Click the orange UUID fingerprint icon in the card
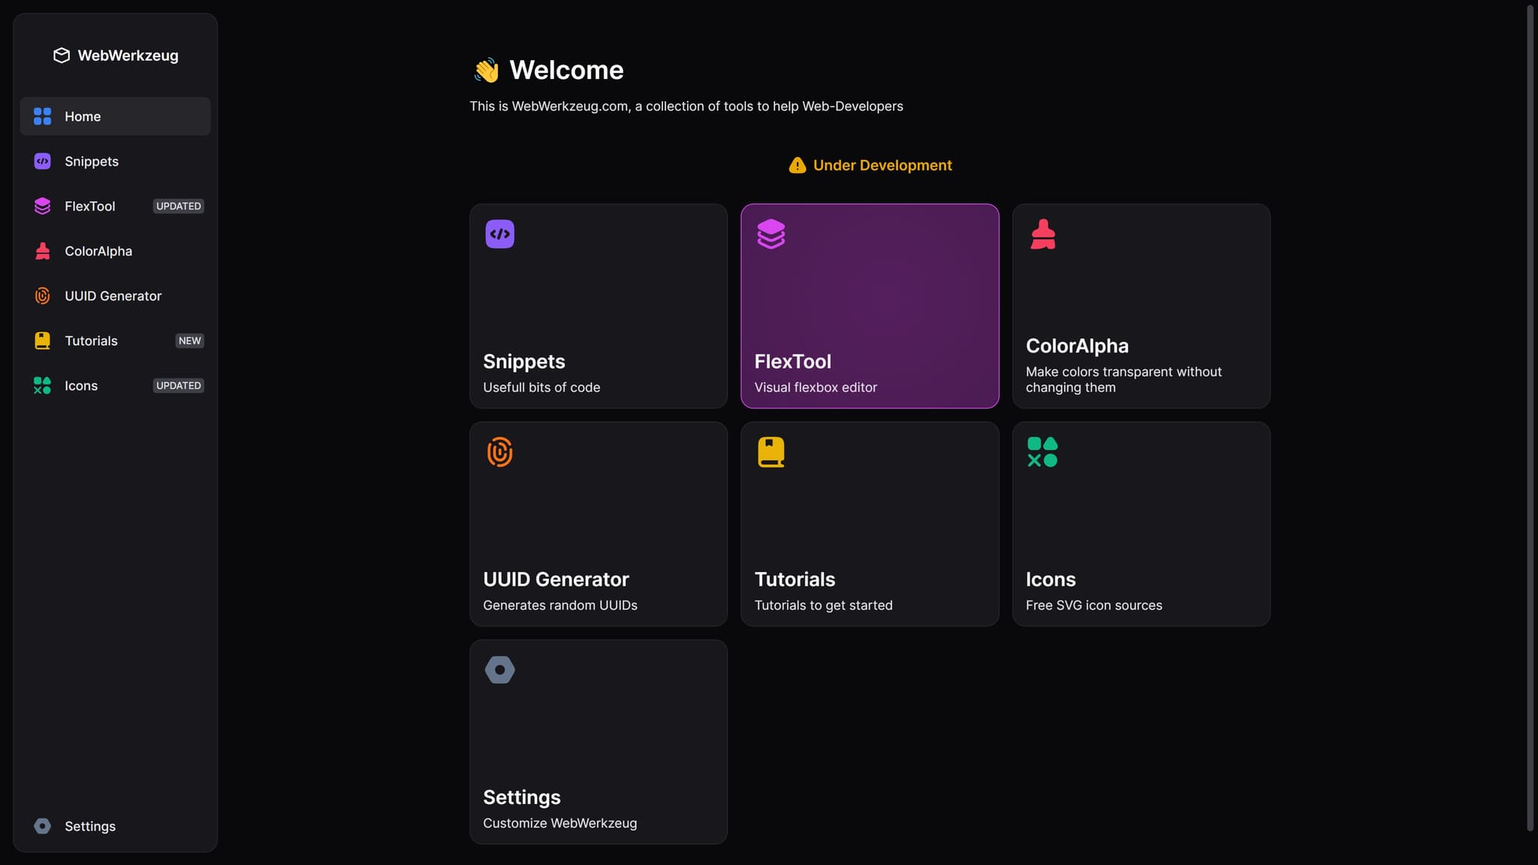This screenshot has width=1538, height=865. 499,452
